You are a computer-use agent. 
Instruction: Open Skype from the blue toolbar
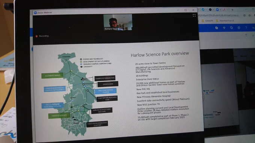click(216, 28)
